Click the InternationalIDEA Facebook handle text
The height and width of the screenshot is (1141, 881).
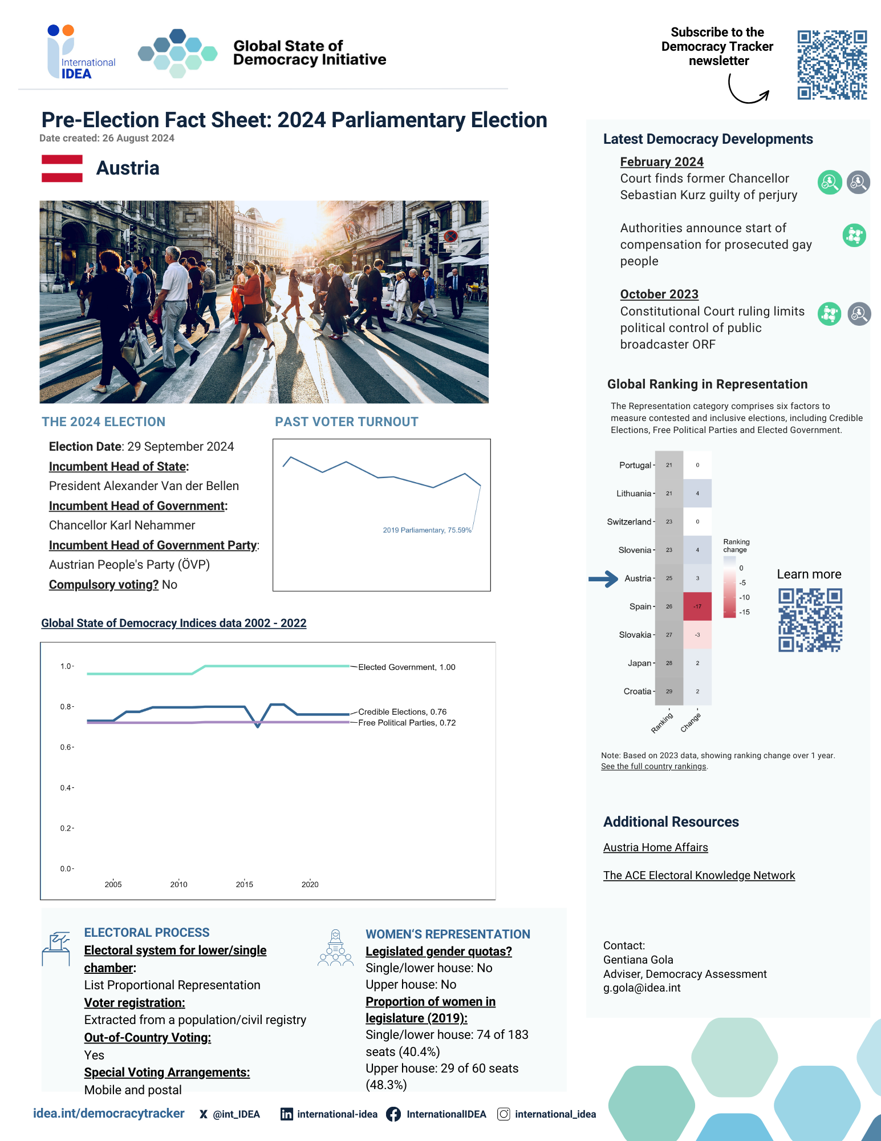coord(446,1114)
